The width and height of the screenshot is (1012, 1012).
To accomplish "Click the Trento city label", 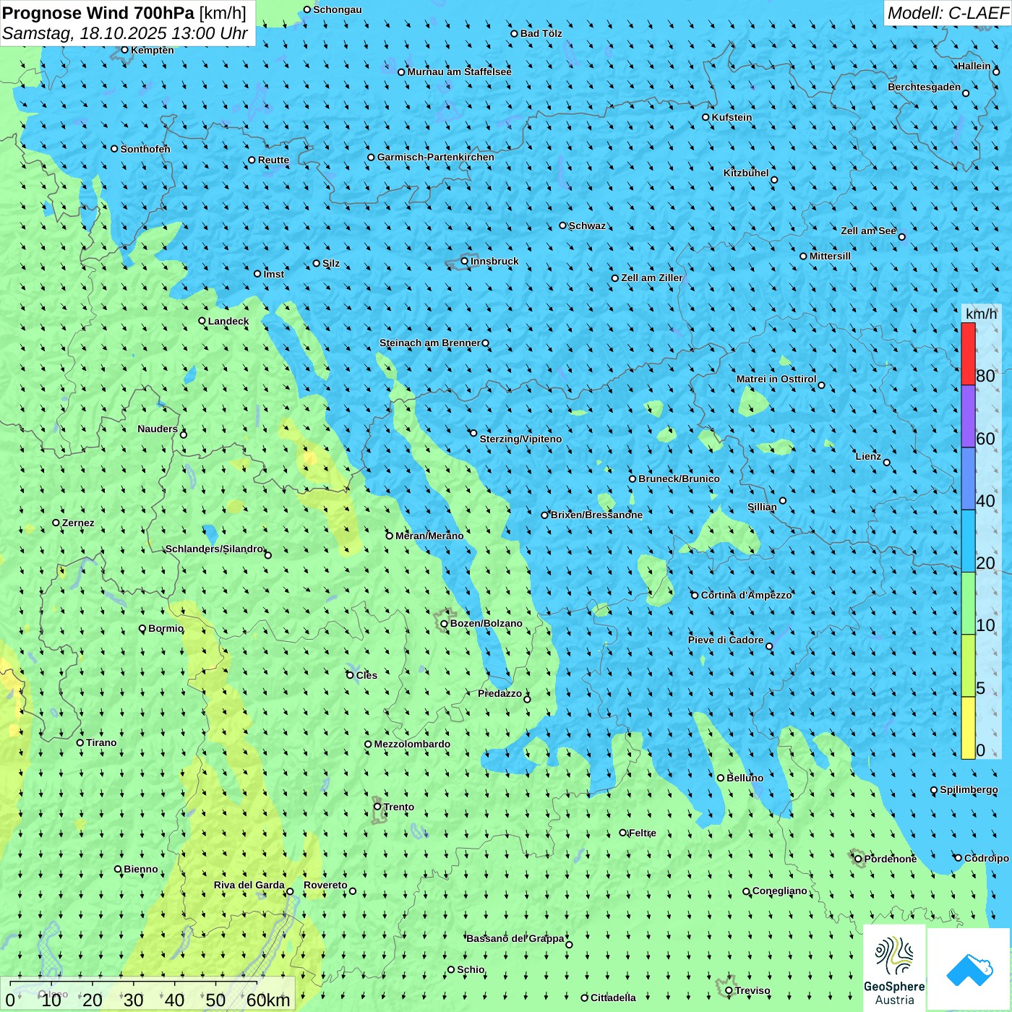I will pos(399,807).
